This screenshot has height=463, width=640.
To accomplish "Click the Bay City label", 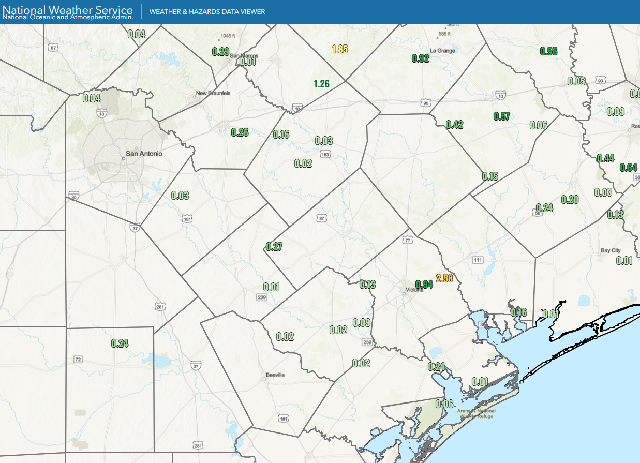I will (611, 250).
